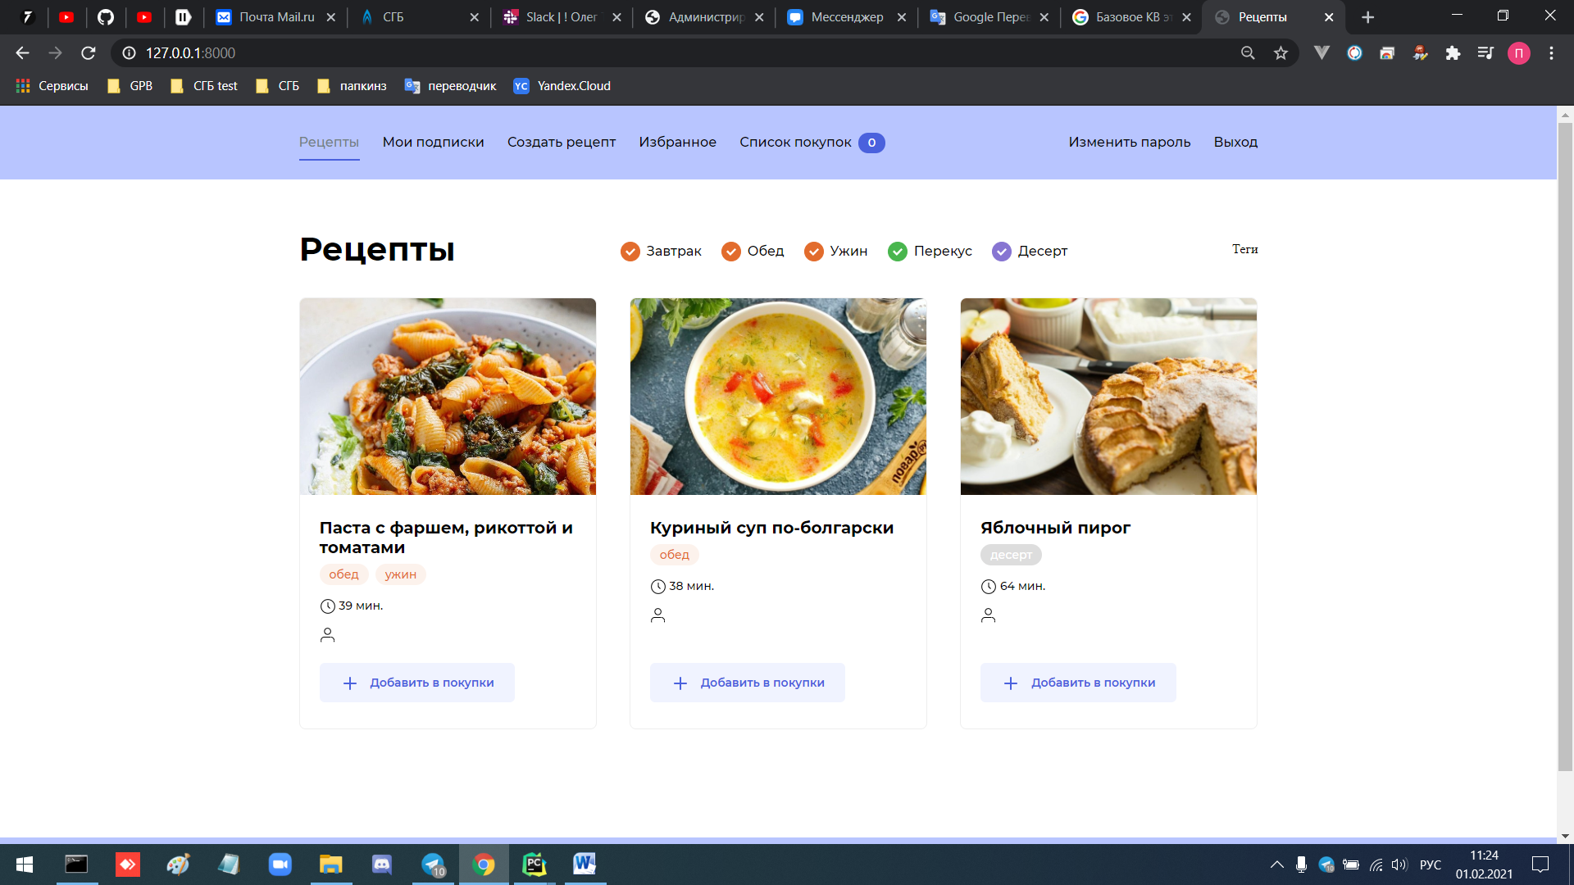Open new browser tab with plus icon
This screenshot has height=885, width=1574.
(x=1367, y=17)
